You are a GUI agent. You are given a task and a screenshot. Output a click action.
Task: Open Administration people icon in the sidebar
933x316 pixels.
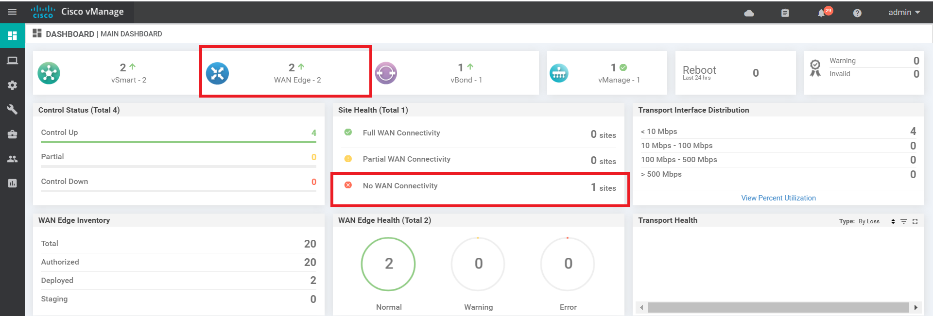coord(12,159)
